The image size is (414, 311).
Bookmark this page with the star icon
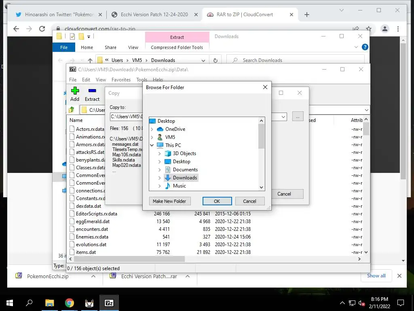click(369, 29)
